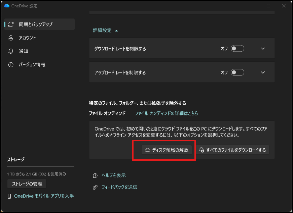Open the バージョン情報 section
This screenshot has height=213, width=293.
coord(39,65)
